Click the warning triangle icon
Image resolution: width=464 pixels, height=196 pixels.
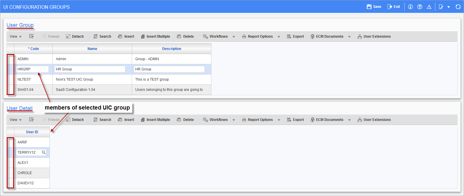pyautogui.click(x=429, y=7)
